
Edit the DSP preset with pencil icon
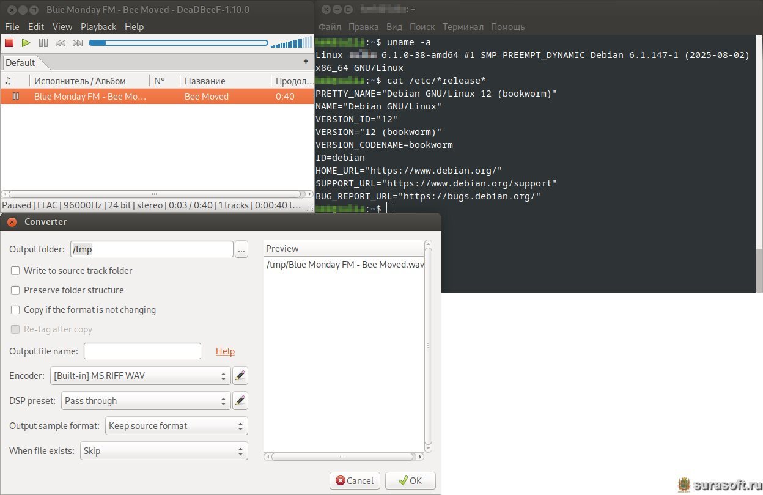tap(240, 401)
